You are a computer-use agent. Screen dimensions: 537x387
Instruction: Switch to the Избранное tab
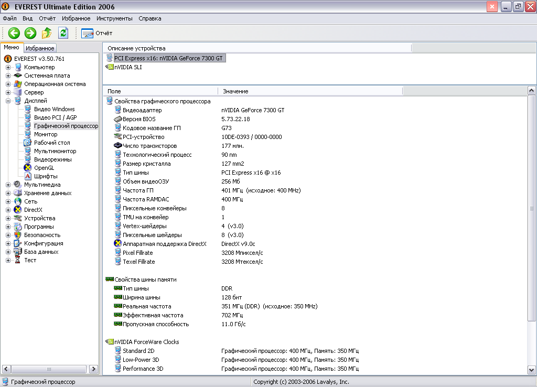click(x=40, y=48)
